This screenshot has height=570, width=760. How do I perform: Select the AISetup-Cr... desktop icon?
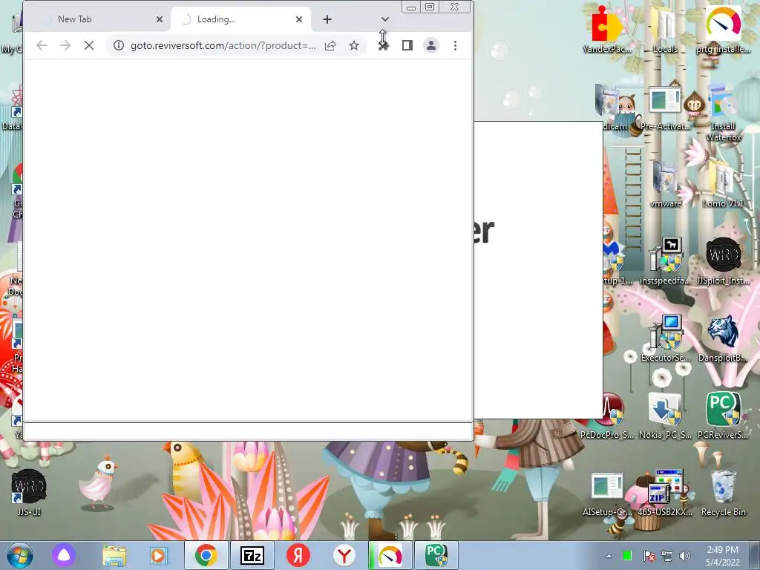607,494
